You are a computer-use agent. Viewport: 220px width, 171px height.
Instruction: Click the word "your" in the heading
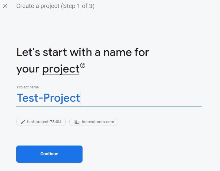point(28,69)
